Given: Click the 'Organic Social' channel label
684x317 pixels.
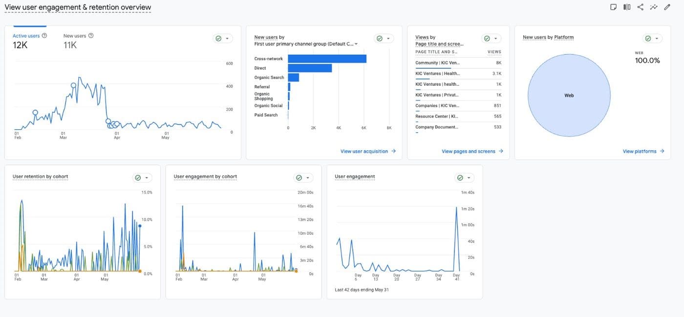Looking at the screenshot, I should coord(269,106).
